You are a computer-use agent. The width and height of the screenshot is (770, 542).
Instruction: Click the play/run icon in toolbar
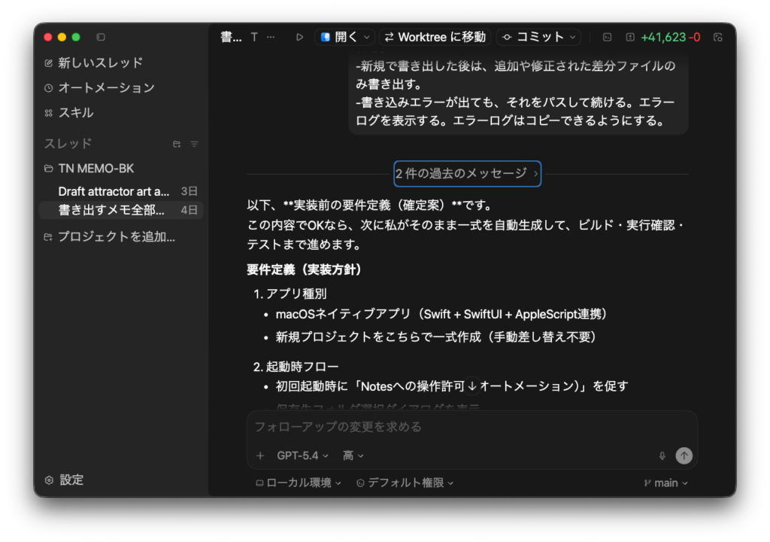coord(300,37)
